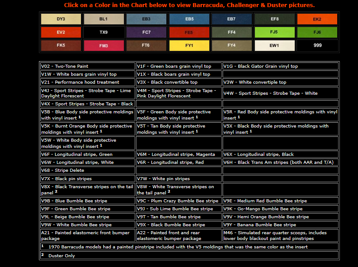Click V9V Hemi Orange Bumble Bee stripe

(281, 217)
